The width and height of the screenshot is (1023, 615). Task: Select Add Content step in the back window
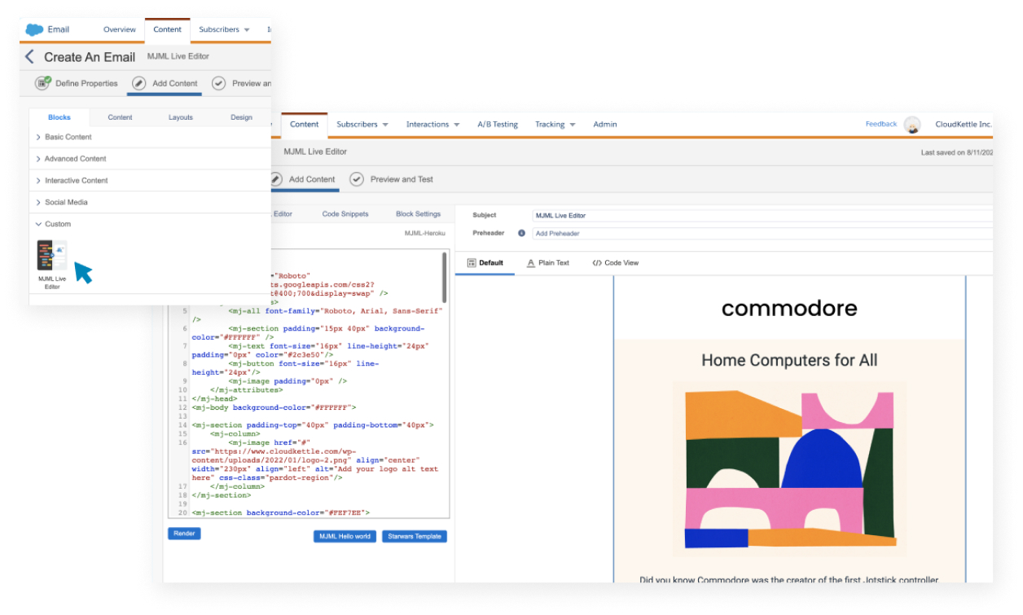(x=302, y=179)
